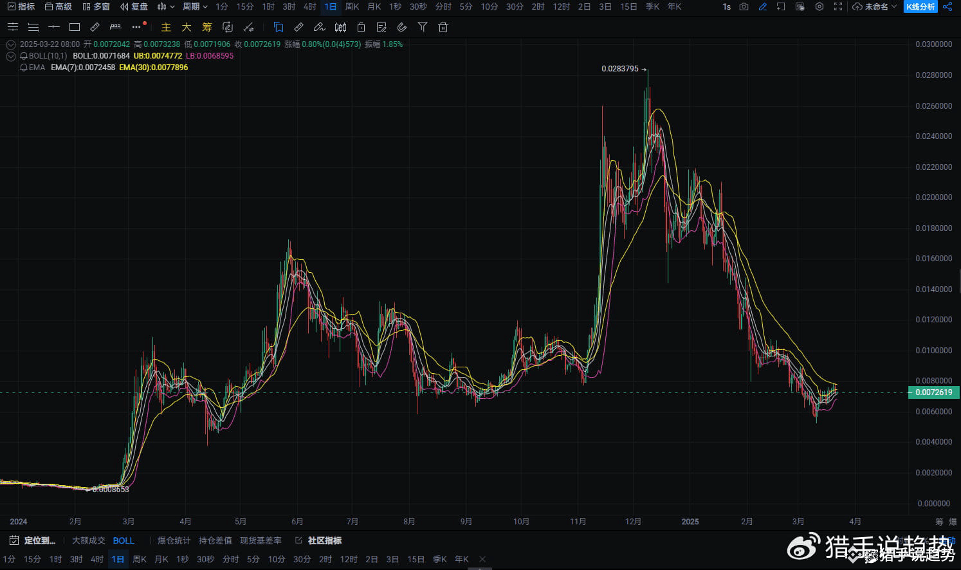Viewport: 961px width, 570px height.
Task: Open more drawing tools ellipsis
Action: click(x=136, y=27)
